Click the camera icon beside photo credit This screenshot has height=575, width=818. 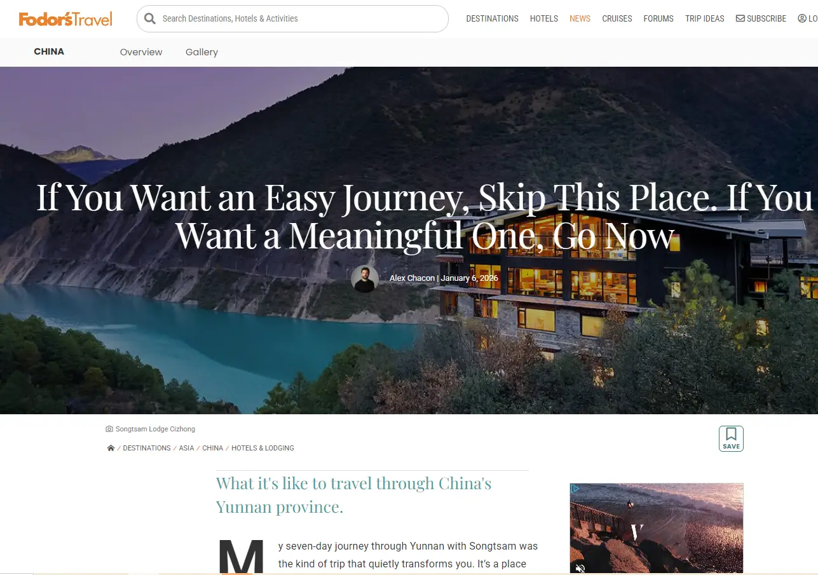click(109, 430)
